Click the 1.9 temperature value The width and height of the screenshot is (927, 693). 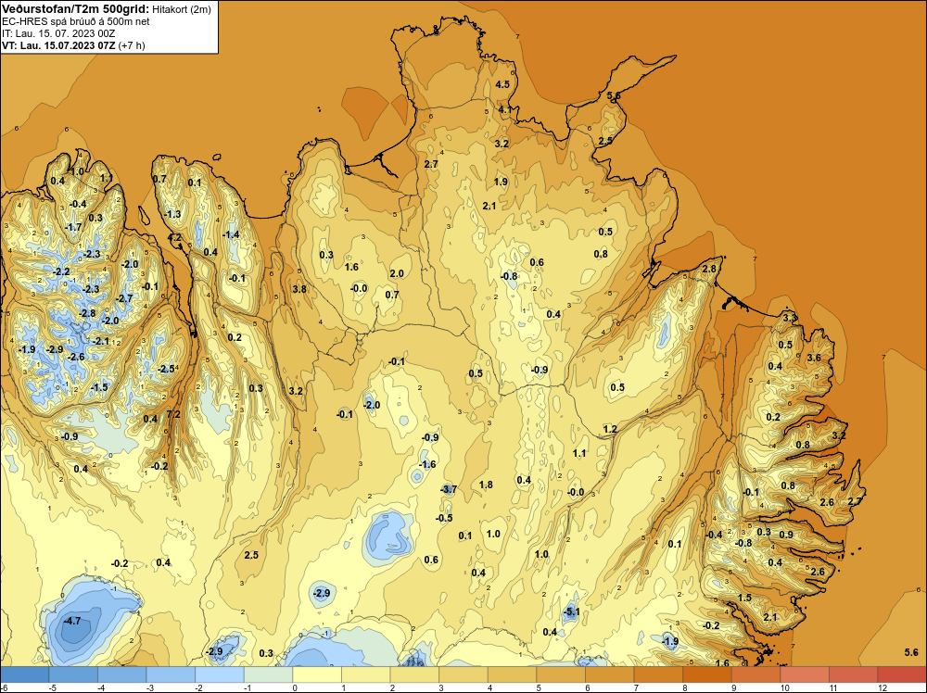(501, 182)
